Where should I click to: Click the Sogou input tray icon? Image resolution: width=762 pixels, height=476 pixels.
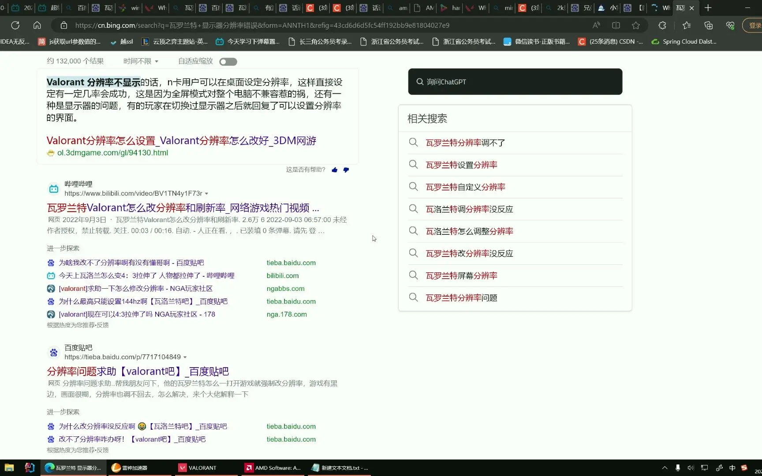tap(744, 468)
